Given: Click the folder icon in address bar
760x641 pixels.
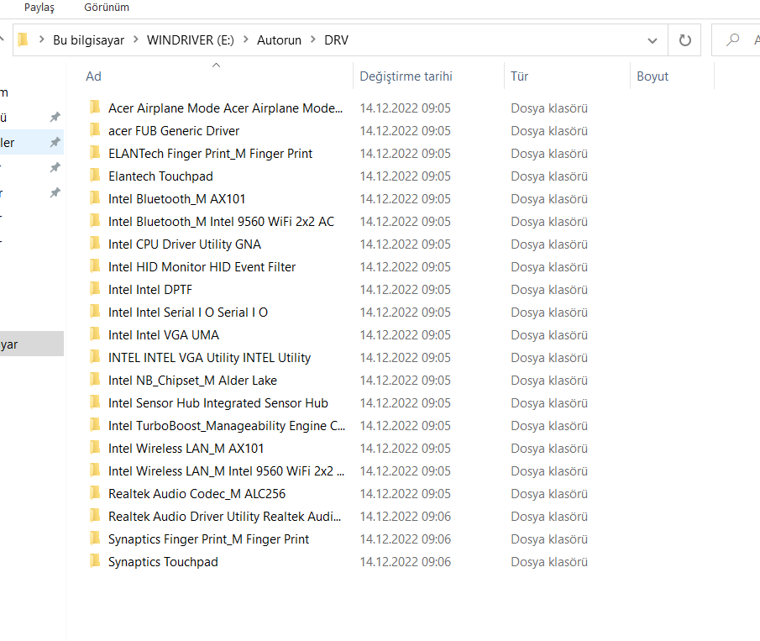Looking at the screenshot, I should 23,39.
